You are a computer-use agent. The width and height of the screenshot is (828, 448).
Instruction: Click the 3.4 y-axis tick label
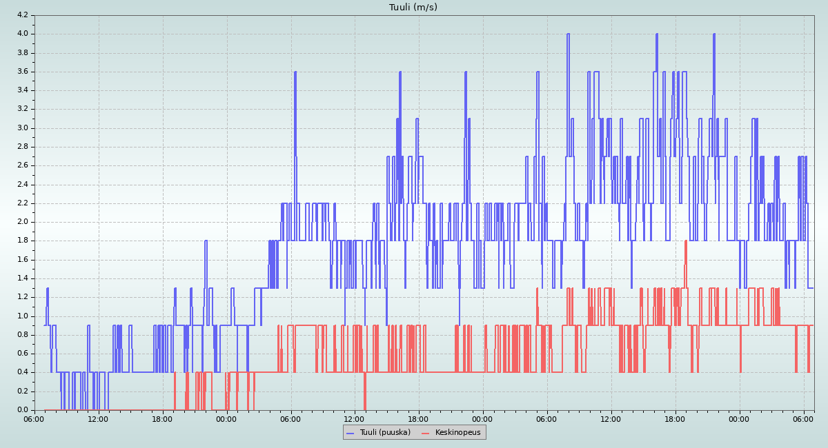(x=22, y=90)
